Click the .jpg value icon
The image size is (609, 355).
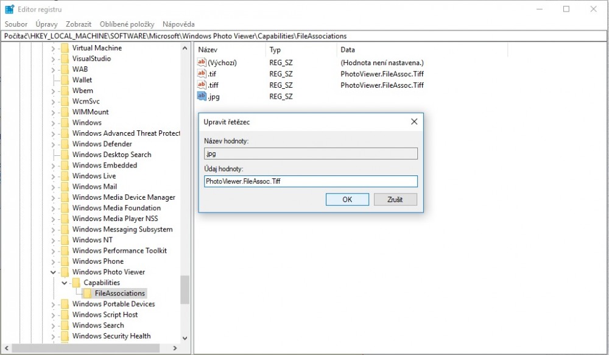202,96
